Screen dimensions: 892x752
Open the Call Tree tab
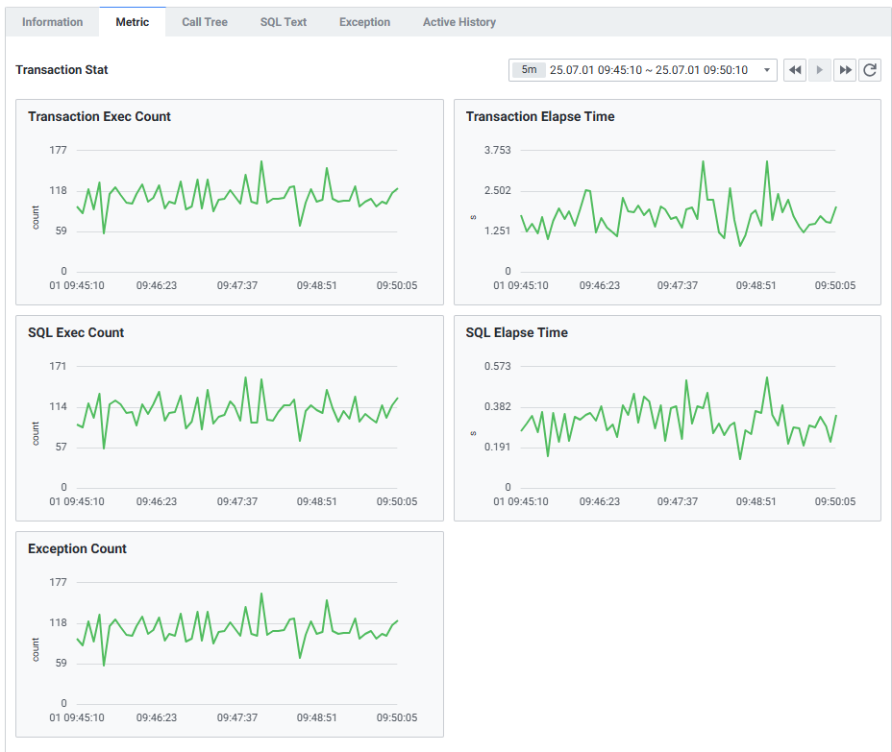205,22
